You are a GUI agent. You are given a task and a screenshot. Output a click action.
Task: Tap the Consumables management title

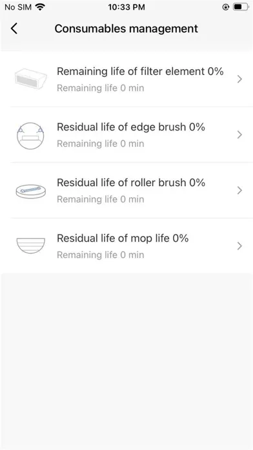[126, 28]
